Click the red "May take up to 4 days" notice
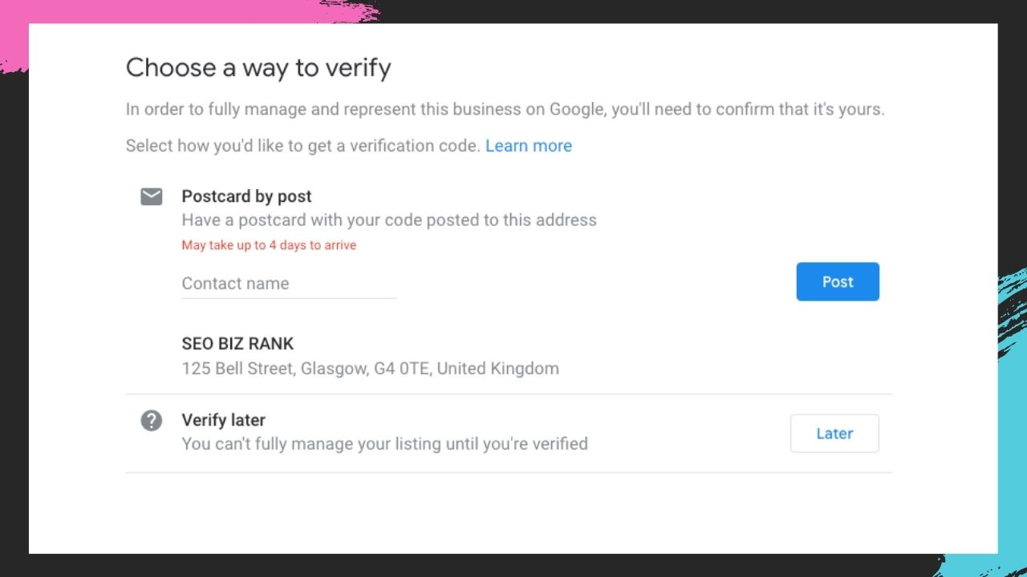 [x=269, y=245]
